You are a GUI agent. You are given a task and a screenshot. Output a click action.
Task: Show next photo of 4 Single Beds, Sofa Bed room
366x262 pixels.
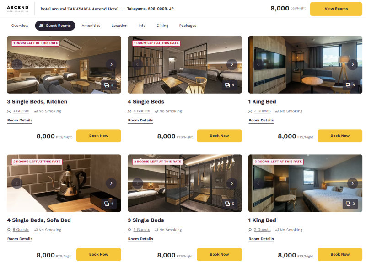pos(111,183)
